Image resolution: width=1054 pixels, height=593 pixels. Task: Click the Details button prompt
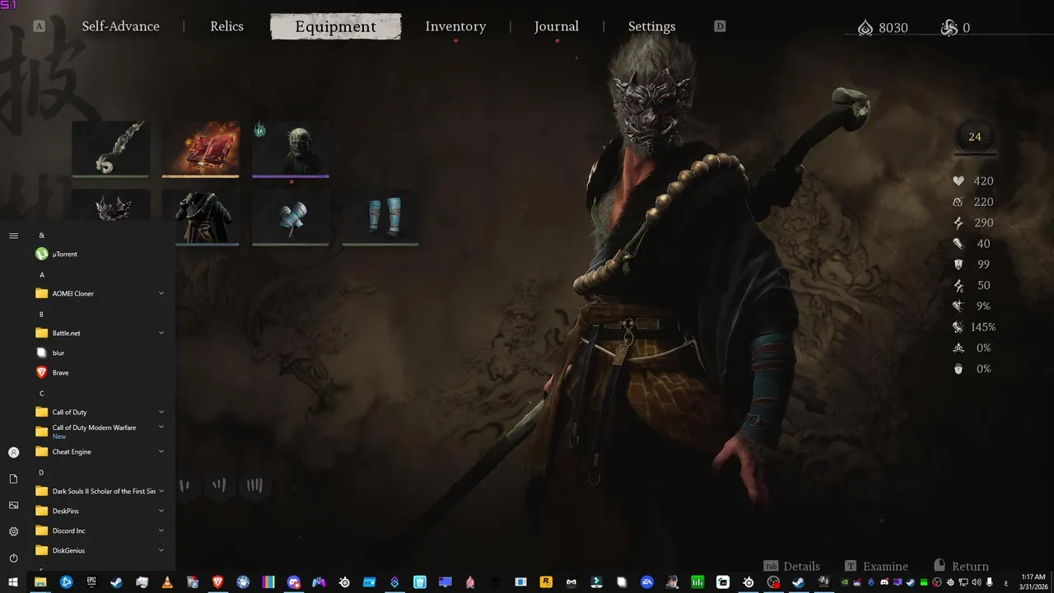tap(791, 566)
